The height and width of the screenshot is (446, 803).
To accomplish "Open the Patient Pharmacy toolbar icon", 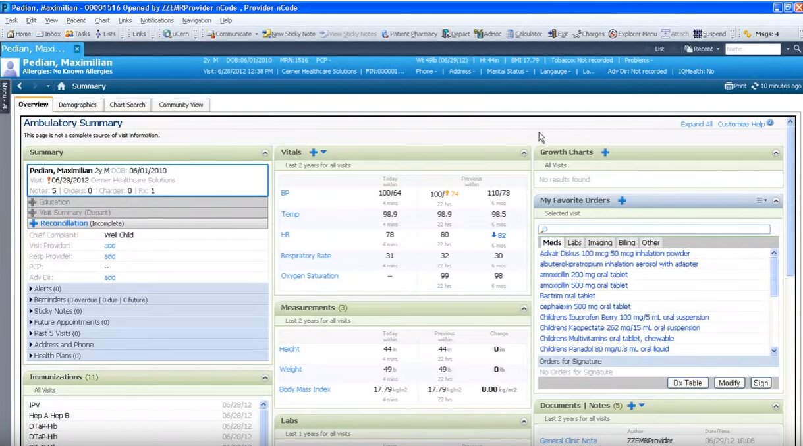I will 385,34.
